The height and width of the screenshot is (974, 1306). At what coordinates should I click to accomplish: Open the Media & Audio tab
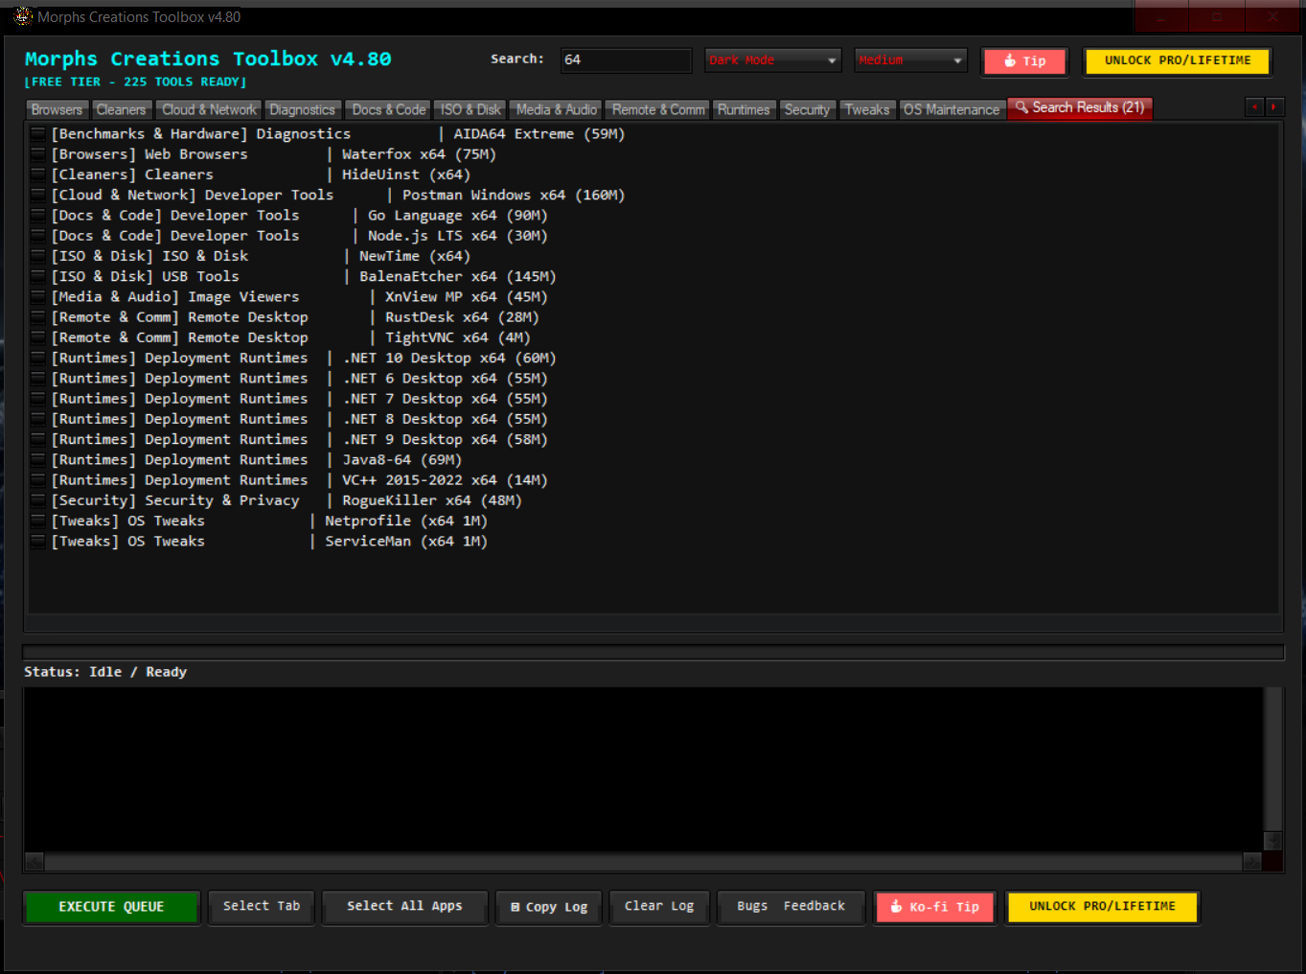557,110
